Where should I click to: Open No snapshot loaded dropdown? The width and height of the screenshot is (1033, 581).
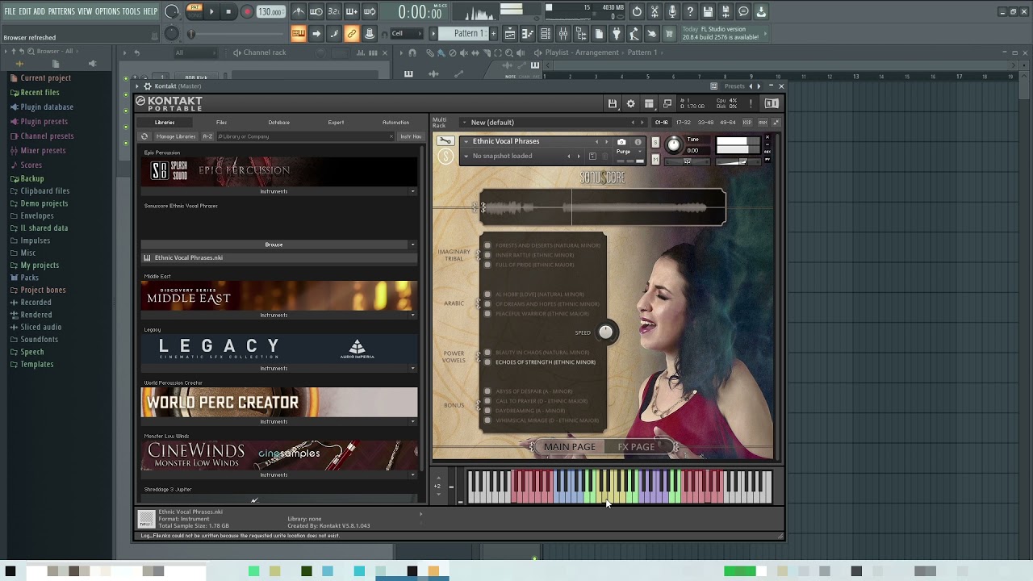pyautogui.click(x=466, y=157)
